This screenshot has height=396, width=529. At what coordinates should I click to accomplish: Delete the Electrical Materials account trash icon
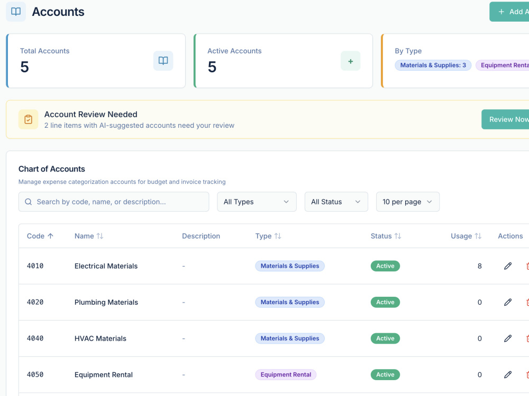[x=527, y=266]
